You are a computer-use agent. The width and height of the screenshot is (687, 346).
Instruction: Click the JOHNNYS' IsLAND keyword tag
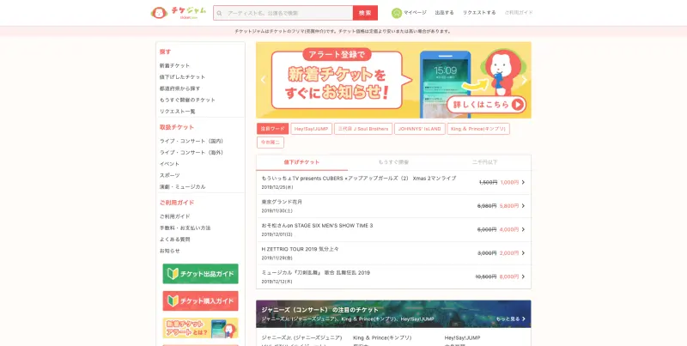tap(420, 129)
